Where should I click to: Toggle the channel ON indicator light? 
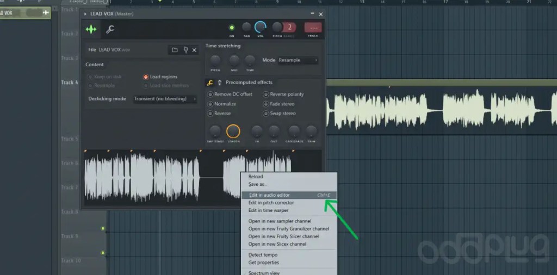232,27
